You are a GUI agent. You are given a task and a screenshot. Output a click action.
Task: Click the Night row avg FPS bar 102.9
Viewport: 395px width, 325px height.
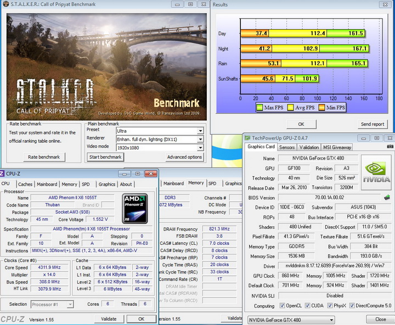[x=296, y=48]
